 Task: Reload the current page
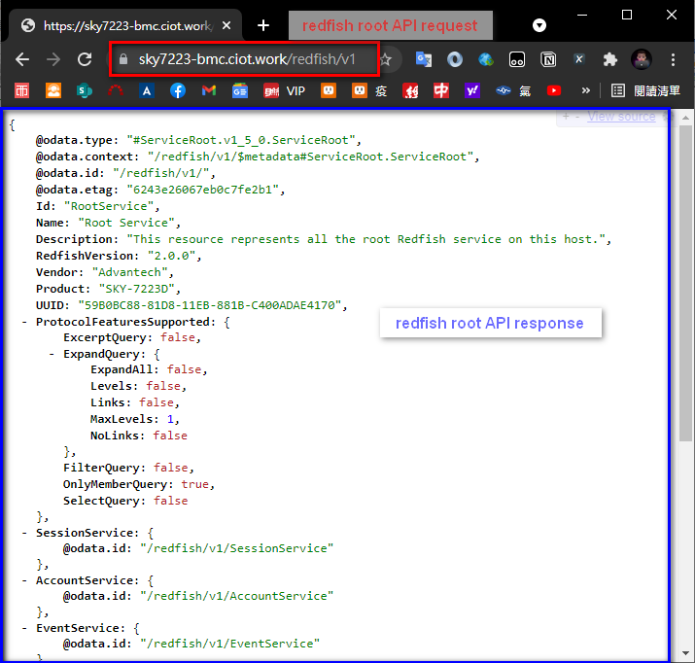point(85,59)
